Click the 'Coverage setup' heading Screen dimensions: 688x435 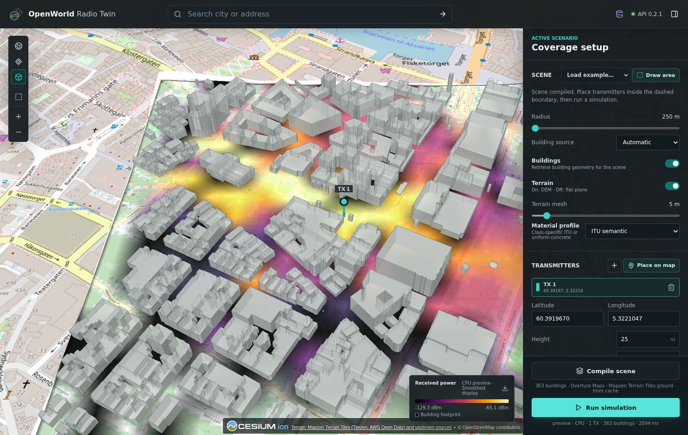(x=570, y=48)
